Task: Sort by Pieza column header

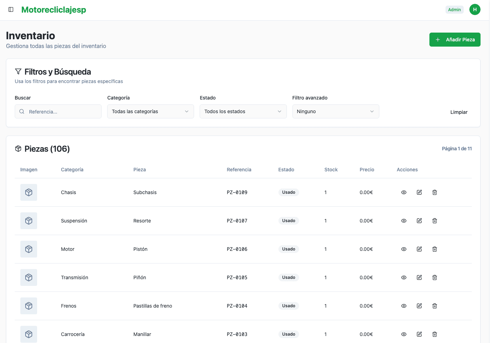Action: (139, 170)
